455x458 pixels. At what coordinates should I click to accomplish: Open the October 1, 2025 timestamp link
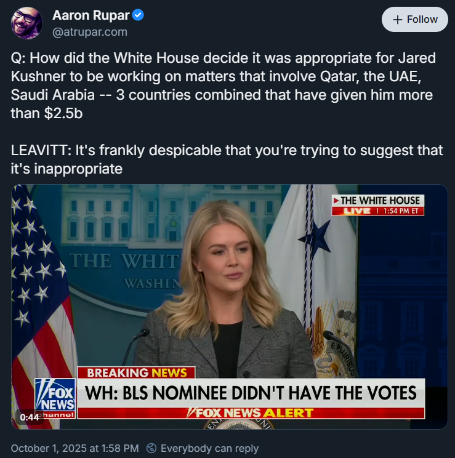(75, 448)
